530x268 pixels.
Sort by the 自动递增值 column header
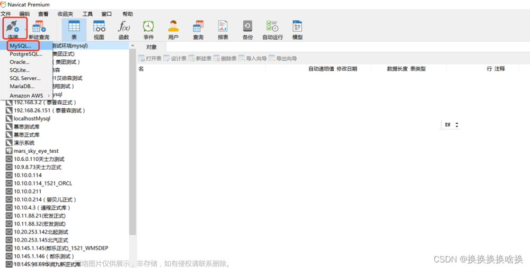[321, 69]
